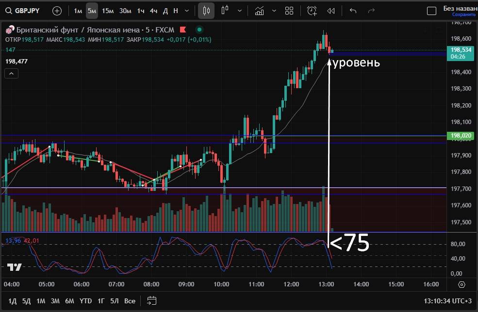Expand the indicator templates dropdown arrow

274,11
